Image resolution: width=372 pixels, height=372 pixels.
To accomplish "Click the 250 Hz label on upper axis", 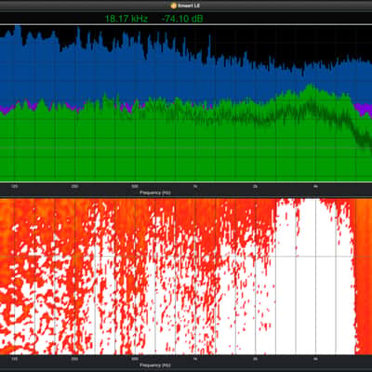I will pyautogui.click(x=74, y=187).
